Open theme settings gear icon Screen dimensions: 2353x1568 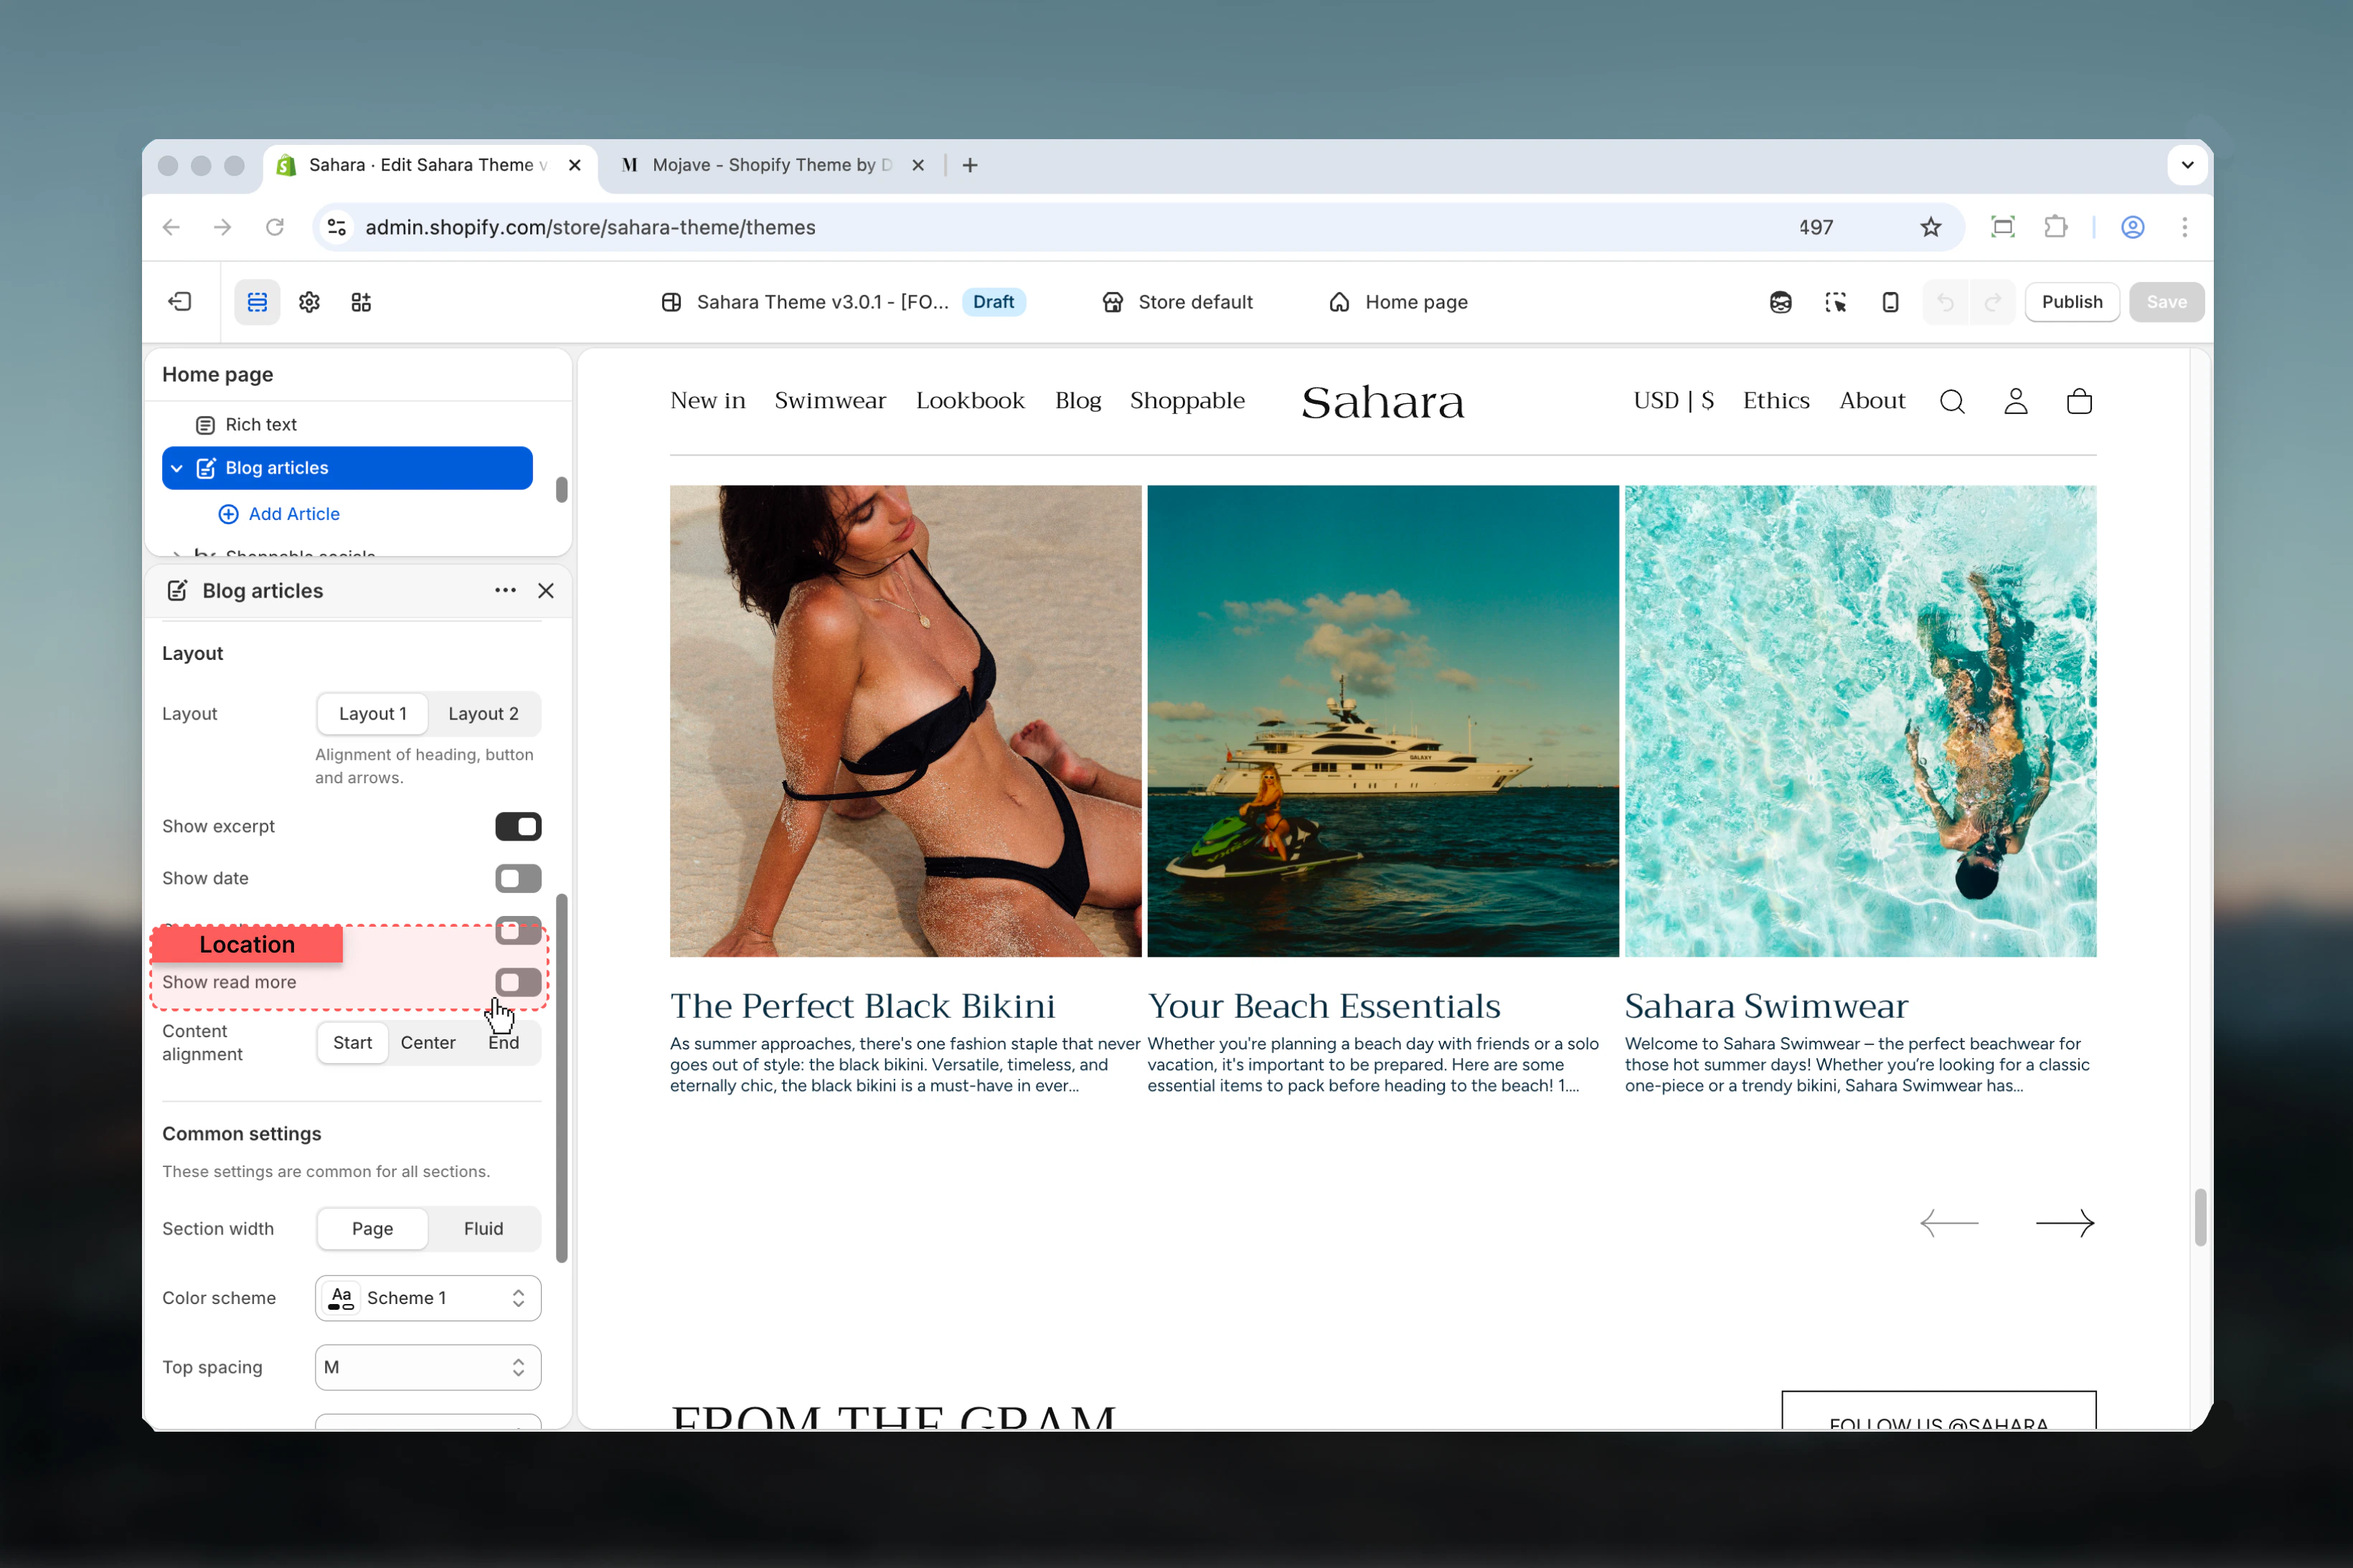[x=309, y=302]
